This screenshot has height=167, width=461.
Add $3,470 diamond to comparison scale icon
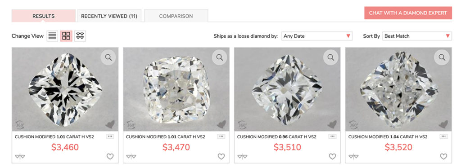coord(131,157)
